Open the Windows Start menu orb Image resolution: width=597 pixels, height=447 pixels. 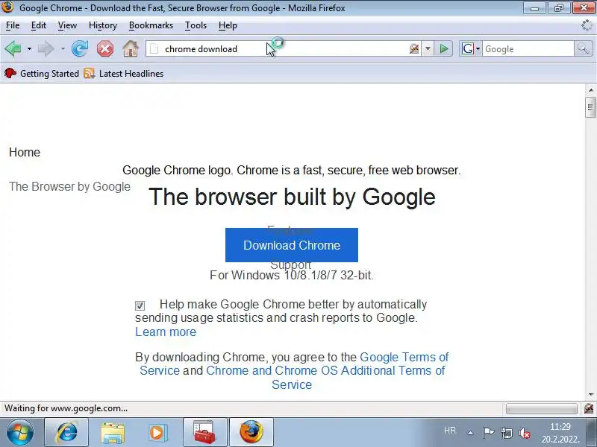19,432
